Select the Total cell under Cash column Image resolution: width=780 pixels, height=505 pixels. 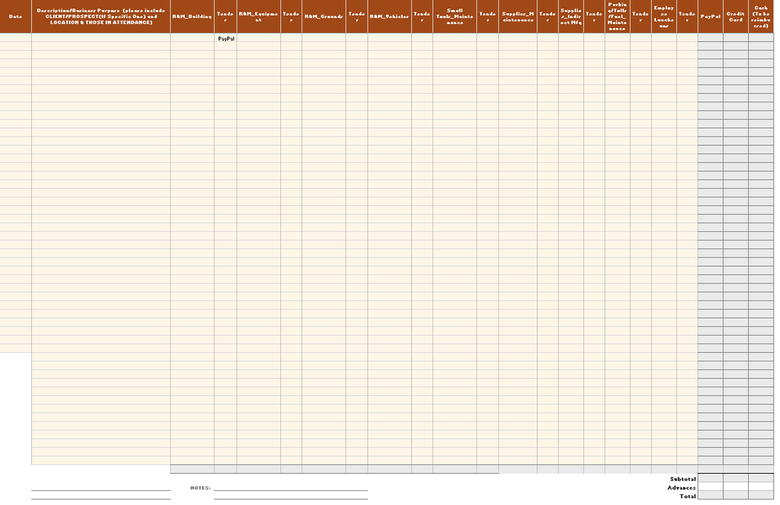tap(761, 495)
